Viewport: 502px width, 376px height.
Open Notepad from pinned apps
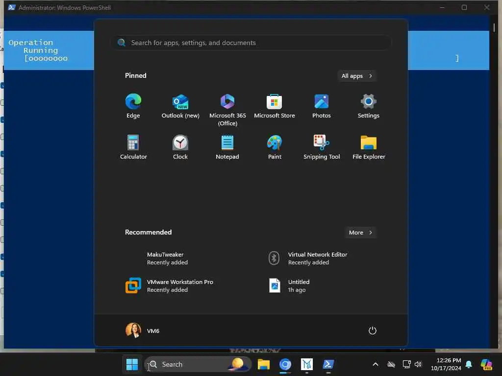pyautogui.click(x=227, y=147)
